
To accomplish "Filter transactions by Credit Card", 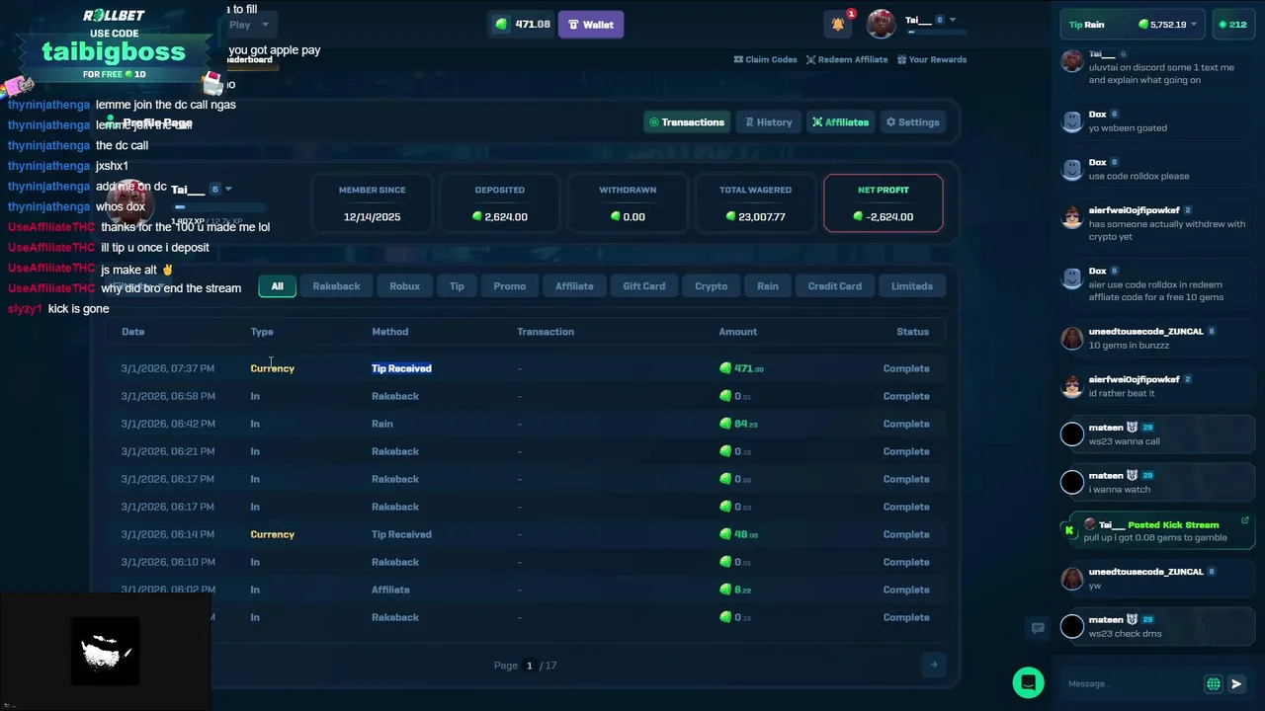I will (835, 286).
